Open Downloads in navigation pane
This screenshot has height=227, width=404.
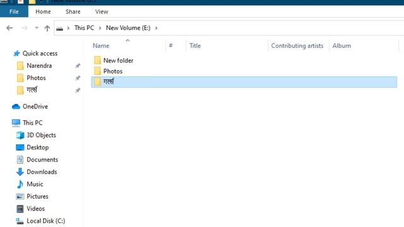[42, 172]
